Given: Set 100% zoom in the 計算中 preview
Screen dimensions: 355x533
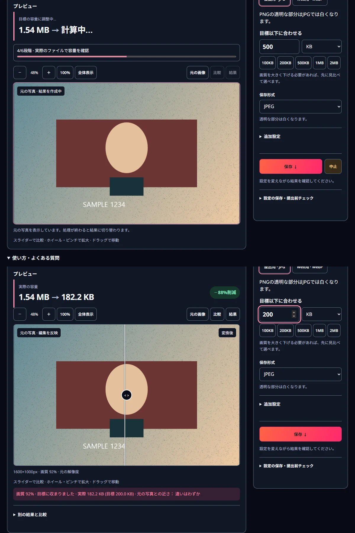Looking at the screenshot, I should pos(65,73).
